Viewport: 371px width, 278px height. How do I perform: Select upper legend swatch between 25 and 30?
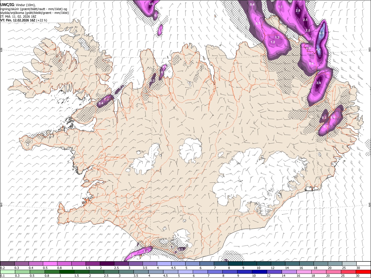349,264
